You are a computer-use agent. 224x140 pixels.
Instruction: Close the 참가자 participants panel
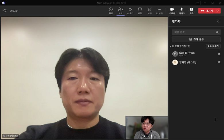(218, 22)
